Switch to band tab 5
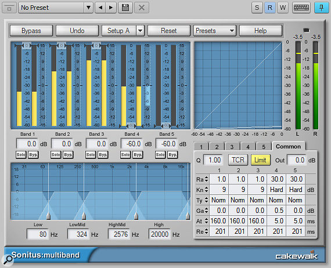 coord(264,147)
